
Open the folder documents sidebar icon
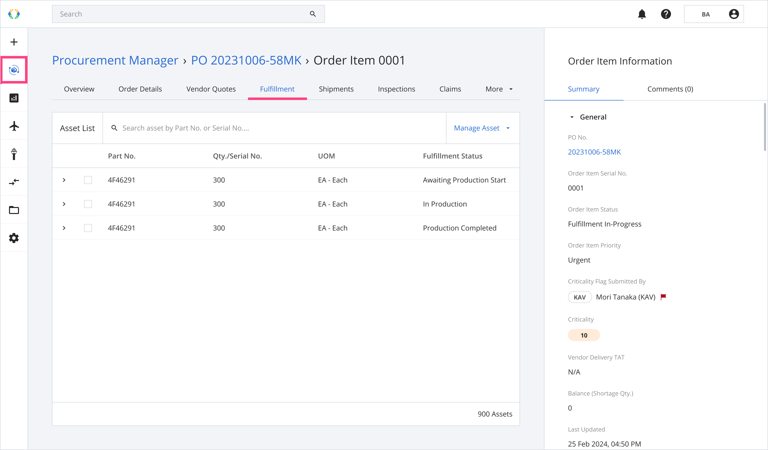(x=14, y=210)
